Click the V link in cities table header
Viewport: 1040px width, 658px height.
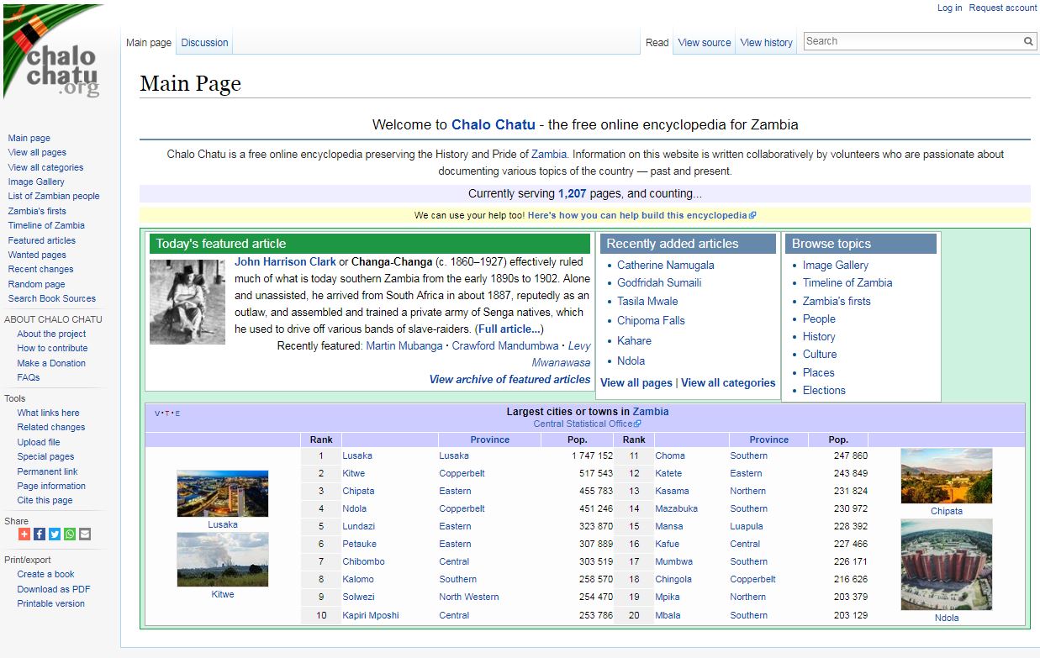157,413
